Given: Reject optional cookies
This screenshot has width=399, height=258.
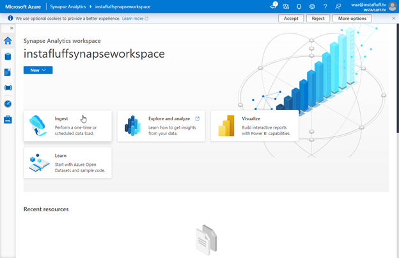Looking at the screenshot, I should (318, 19).
